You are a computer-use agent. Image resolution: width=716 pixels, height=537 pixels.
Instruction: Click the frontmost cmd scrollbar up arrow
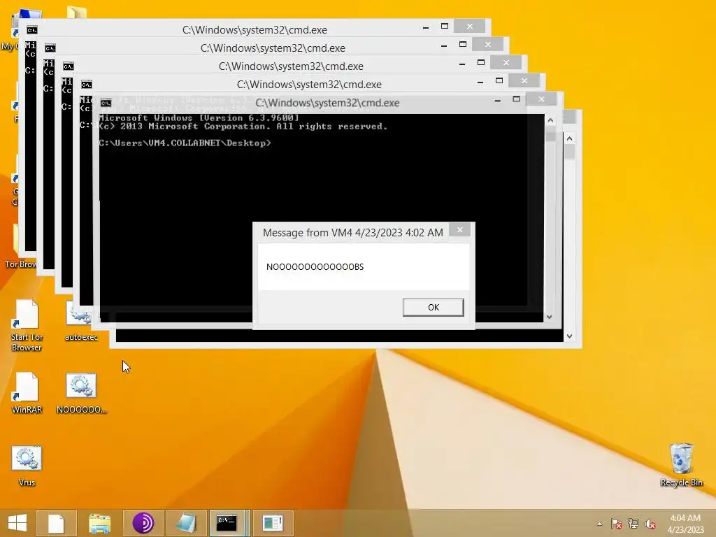click(x=550, y=120)
